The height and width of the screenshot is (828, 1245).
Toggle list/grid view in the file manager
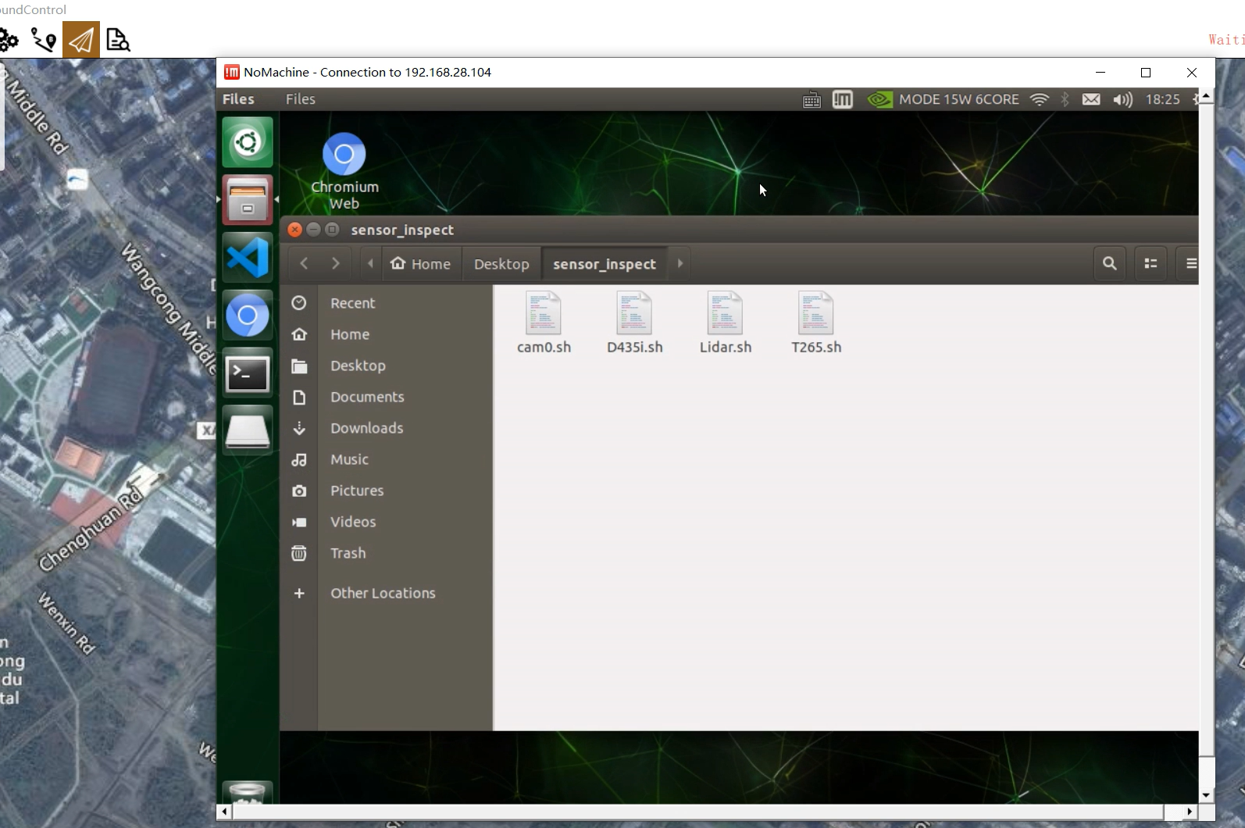point(1150,263)
